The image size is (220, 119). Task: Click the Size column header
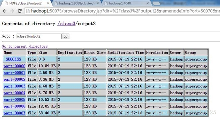(47, 53)
